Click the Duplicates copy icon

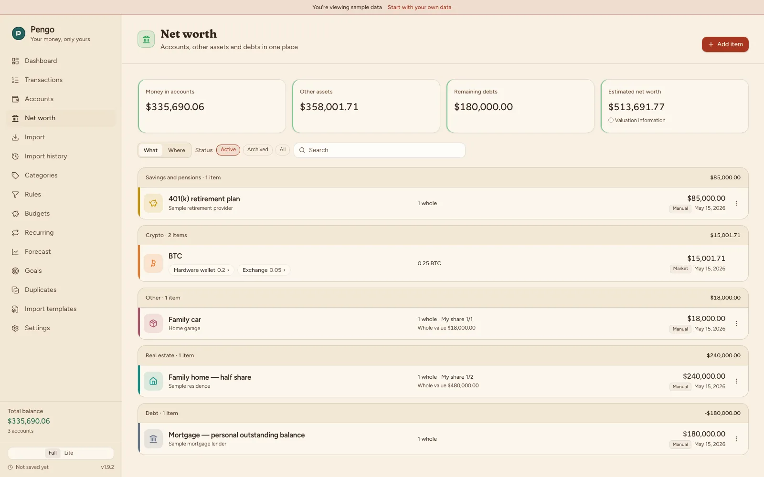(15, 290)
